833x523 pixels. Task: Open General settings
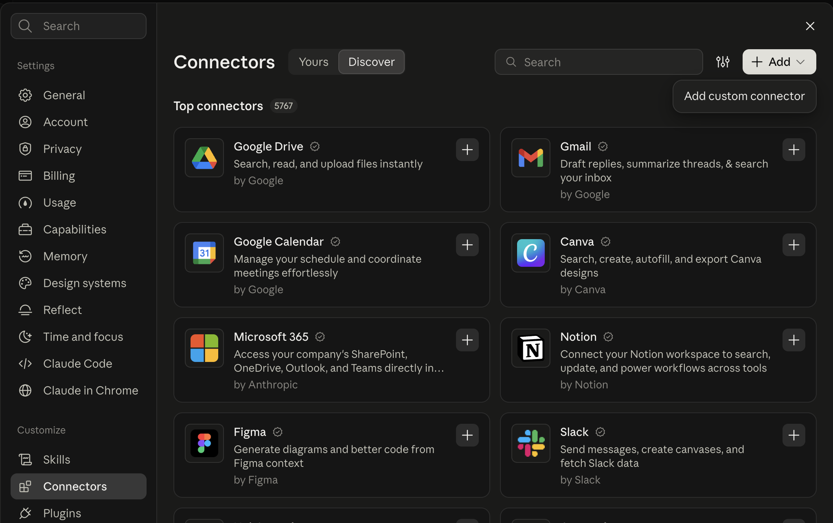pyautogui.click(x=79, y=95)
